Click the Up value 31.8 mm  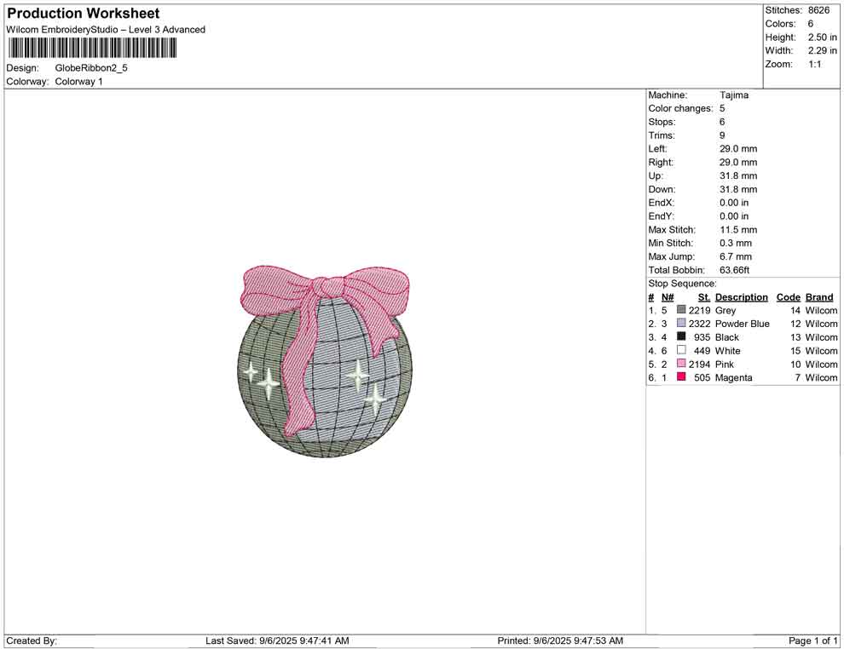point(738,175)
